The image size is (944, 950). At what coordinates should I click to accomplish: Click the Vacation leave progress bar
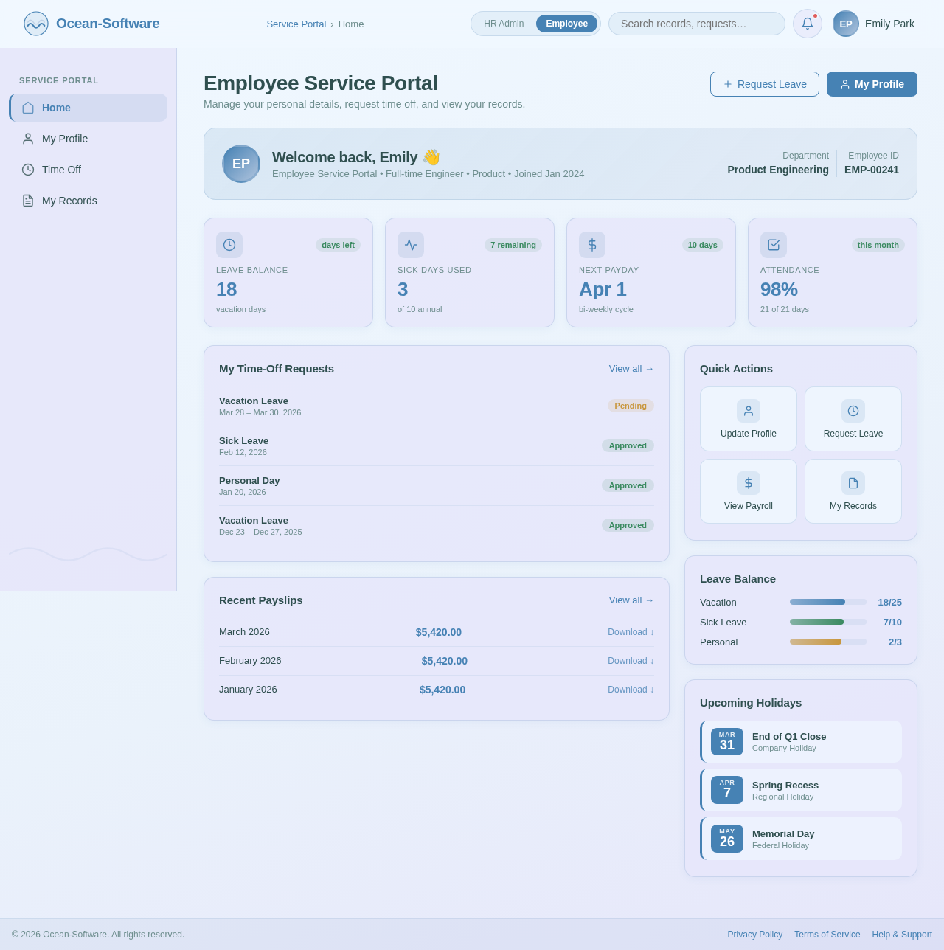[827, 602]
